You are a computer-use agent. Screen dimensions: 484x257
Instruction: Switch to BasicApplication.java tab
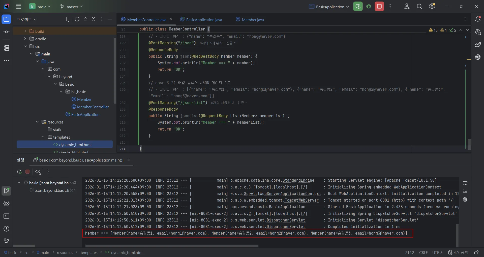point(201,20)
